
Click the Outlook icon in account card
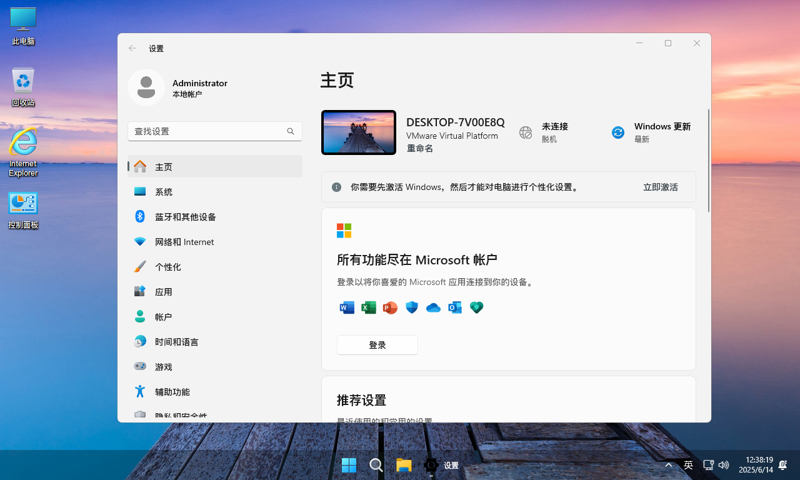click(455, 307)
